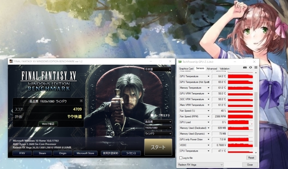Viewport: 288px width, 169px height.
Task: Click the Microsoft Store button
Action: click(x=85, y=153)
